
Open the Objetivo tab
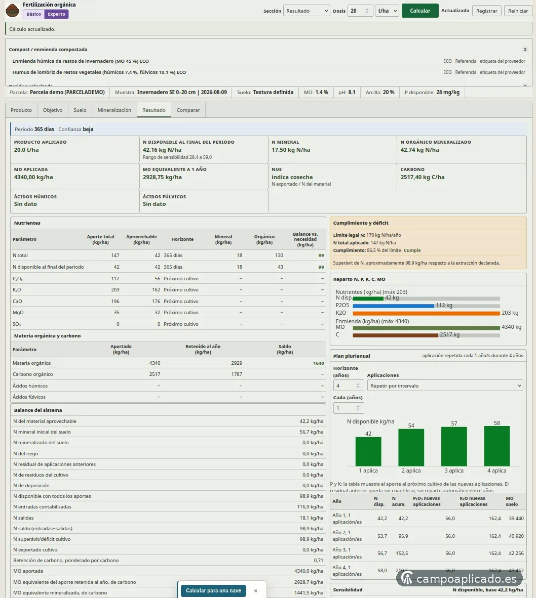[x=53, y=110]
